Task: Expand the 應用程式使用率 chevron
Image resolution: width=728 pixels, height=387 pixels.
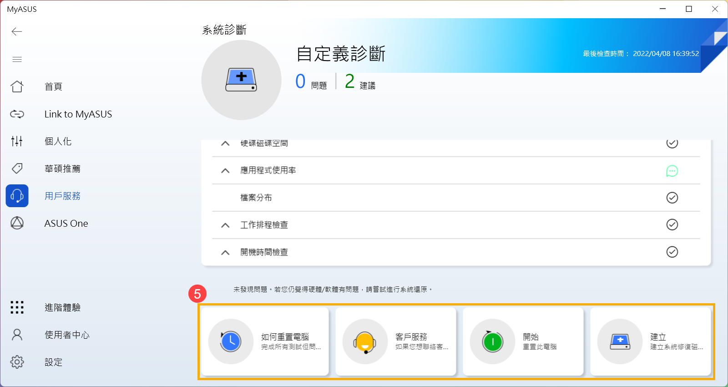Action: coord(225,171)
